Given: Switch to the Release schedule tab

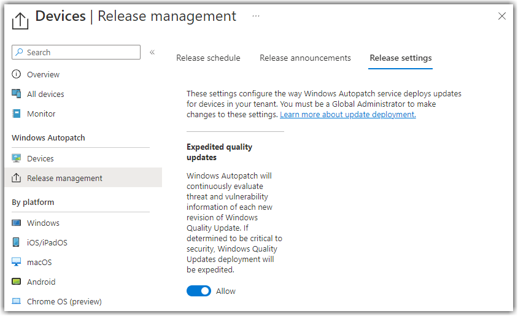Looking at the screenshot, I should pyautogui.click(x=208, y=58).
